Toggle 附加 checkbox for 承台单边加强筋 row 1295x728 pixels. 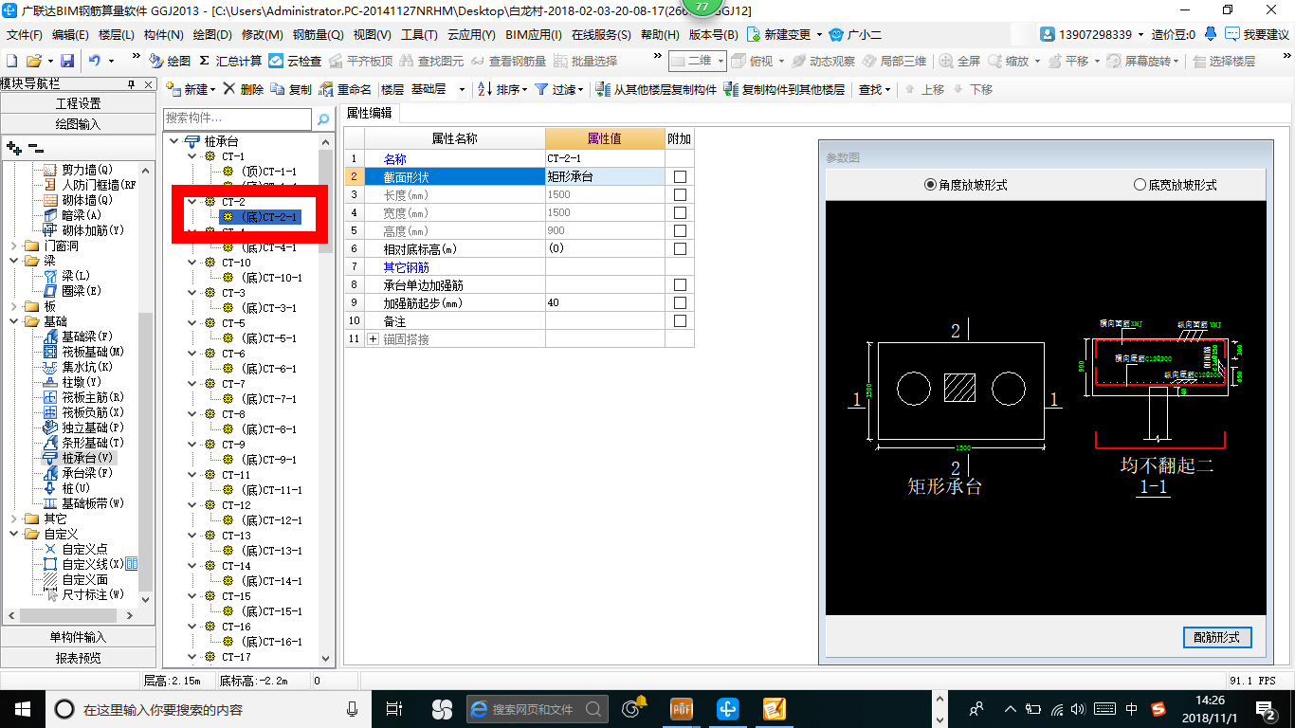point(680,284)
